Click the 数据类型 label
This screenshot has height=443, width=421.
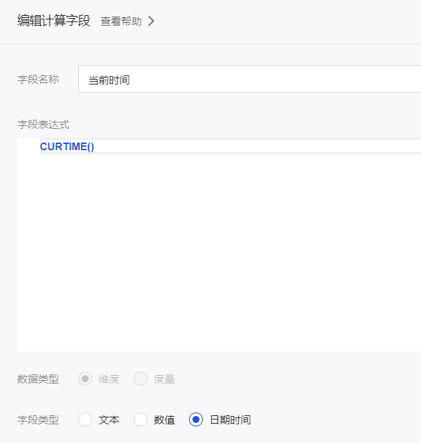coord(38,379)
